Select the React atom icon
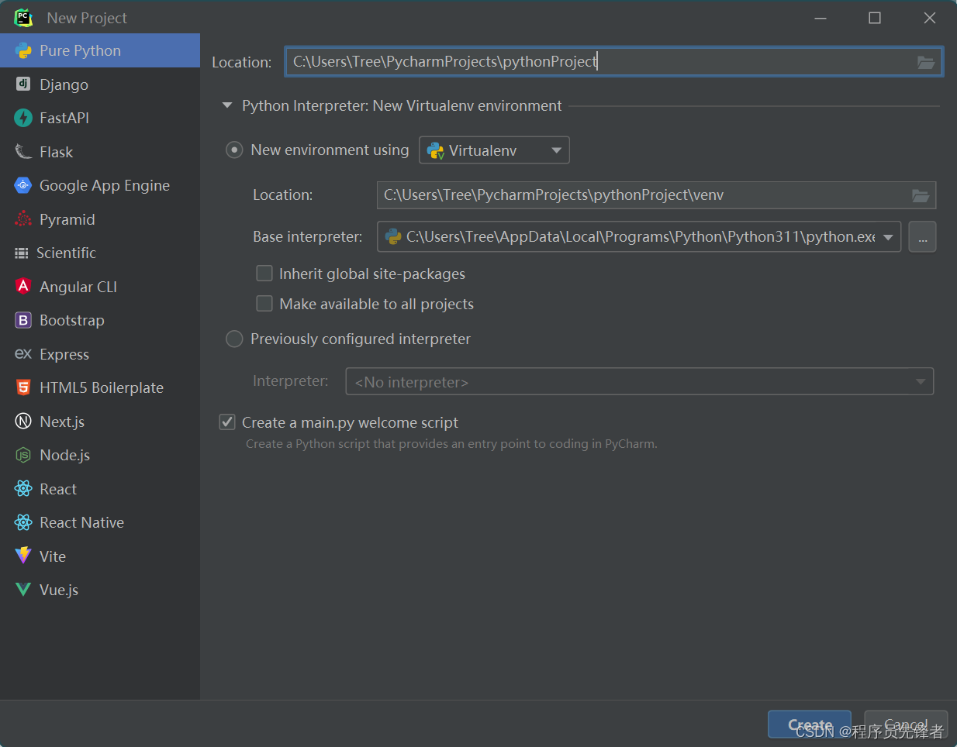 pyautogui.click(x=23, y=489)
